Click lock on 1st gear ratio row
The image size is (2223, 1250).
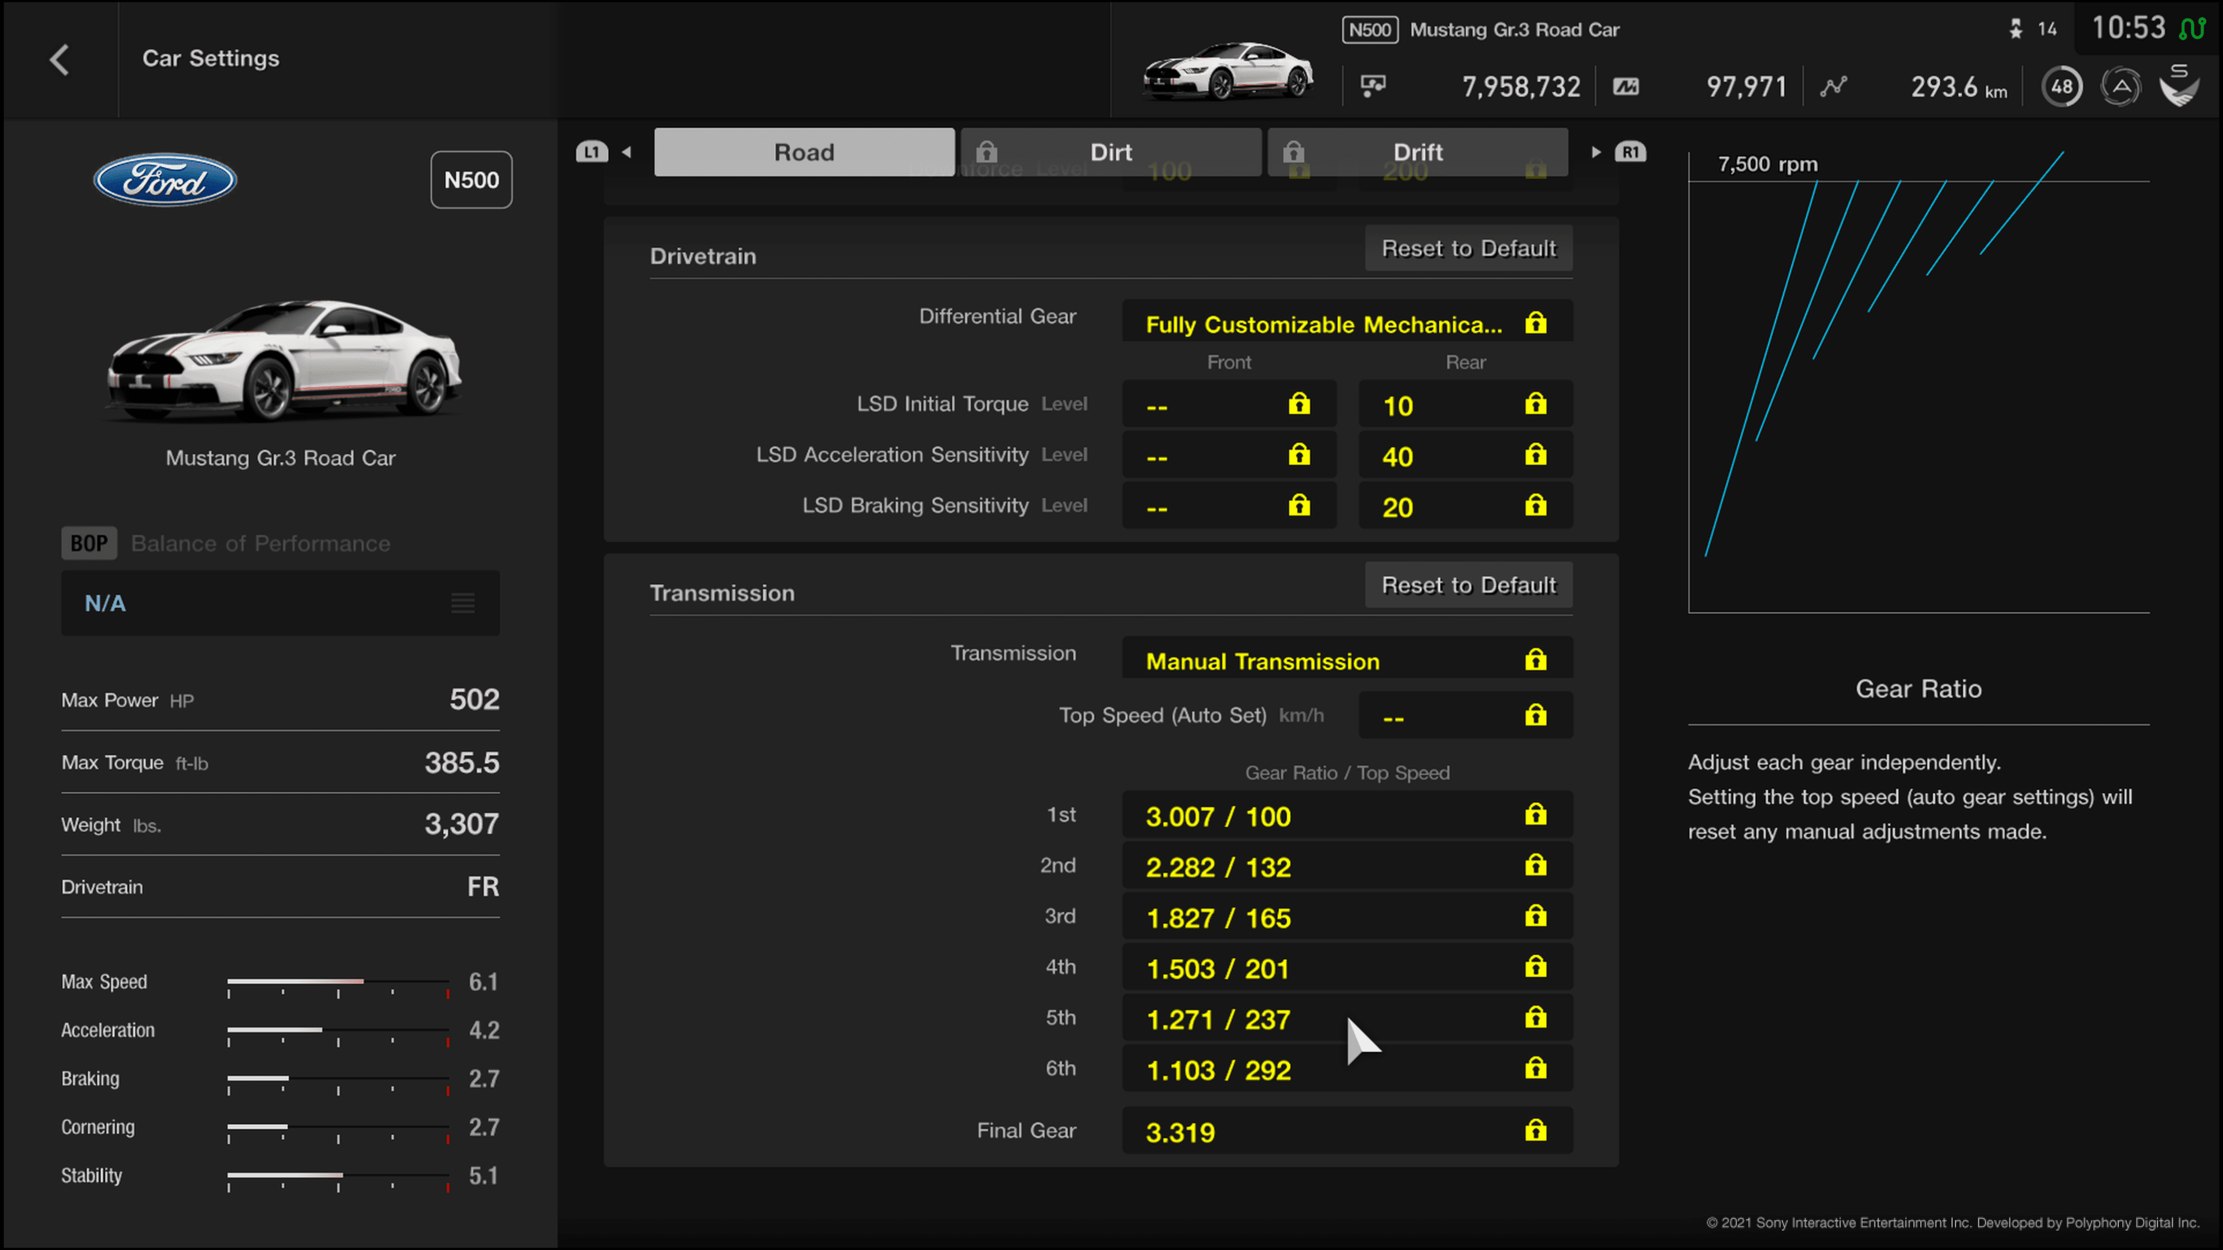1535,814
